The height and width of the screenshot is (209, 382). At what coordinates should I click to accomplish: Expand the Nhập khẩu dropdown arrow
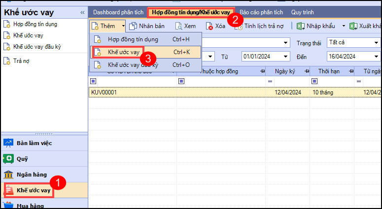(344, 26)
